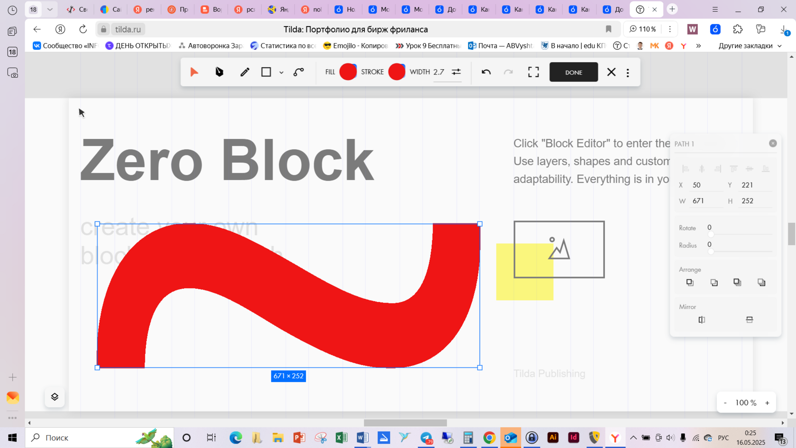Screen dimensions: 796x448
Task: Open the shape type dropdown next to Rectangle tool
Action: [x=281, y=72]
